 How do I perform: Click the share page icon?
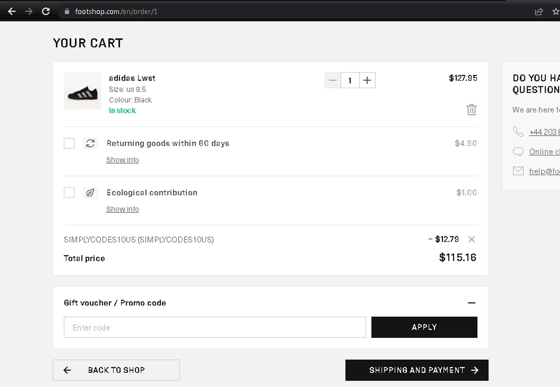tap(539, 12)
